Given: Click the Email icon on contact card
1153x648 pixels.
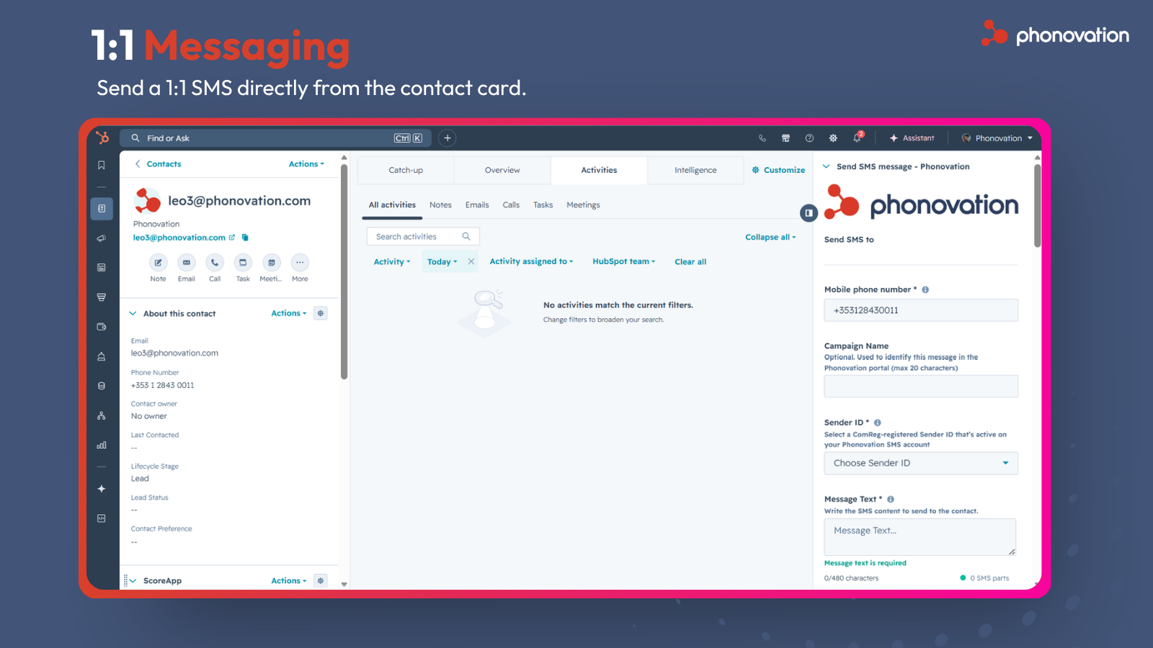Looking at the screenshot, I should pos(187,263).
